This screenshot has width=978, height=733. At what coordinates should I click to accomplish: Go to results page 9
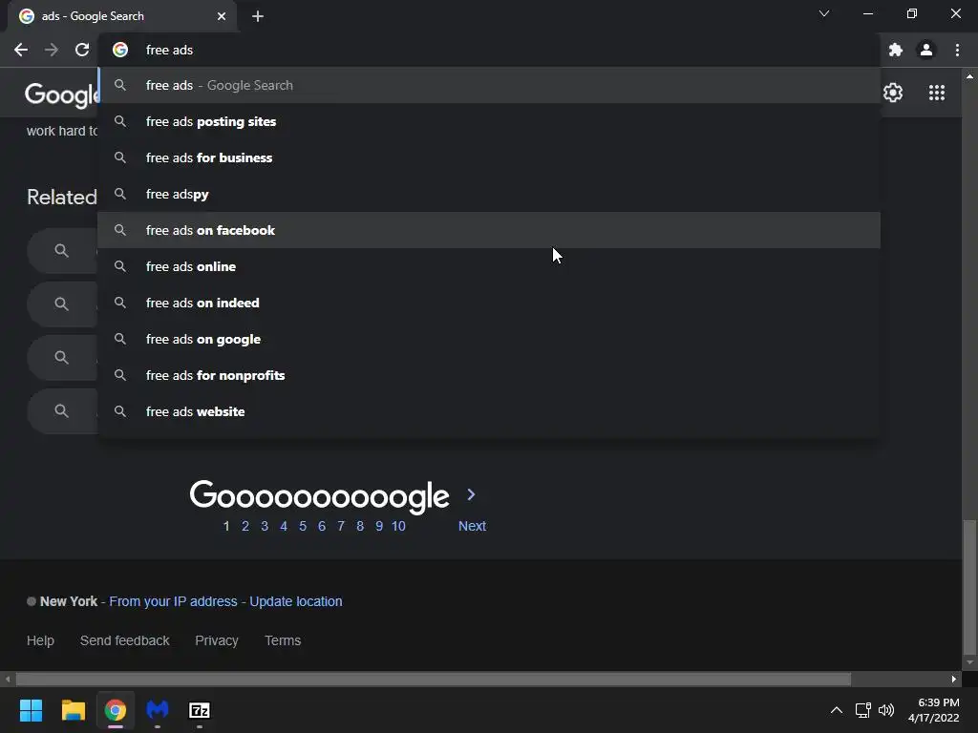pyautogui.click(x=379, y=526)
